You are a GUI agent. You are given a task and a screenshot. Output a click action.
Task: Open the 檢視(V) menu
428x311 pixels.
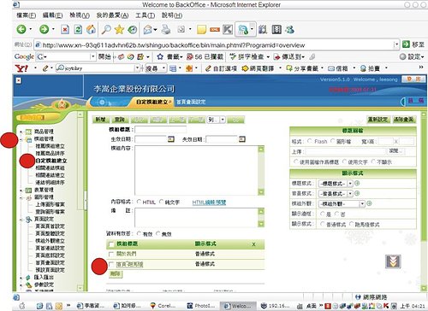click(80, 15)
